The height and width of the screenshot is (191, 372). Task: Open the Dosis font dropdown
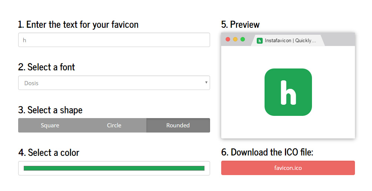pyautogui.click(x=114, y=83)
